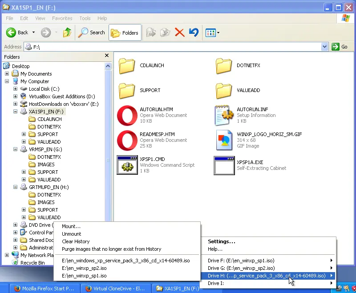
Task: Collapse the VRMSP_EN (G:) drive node
Action: coord(15,149)
